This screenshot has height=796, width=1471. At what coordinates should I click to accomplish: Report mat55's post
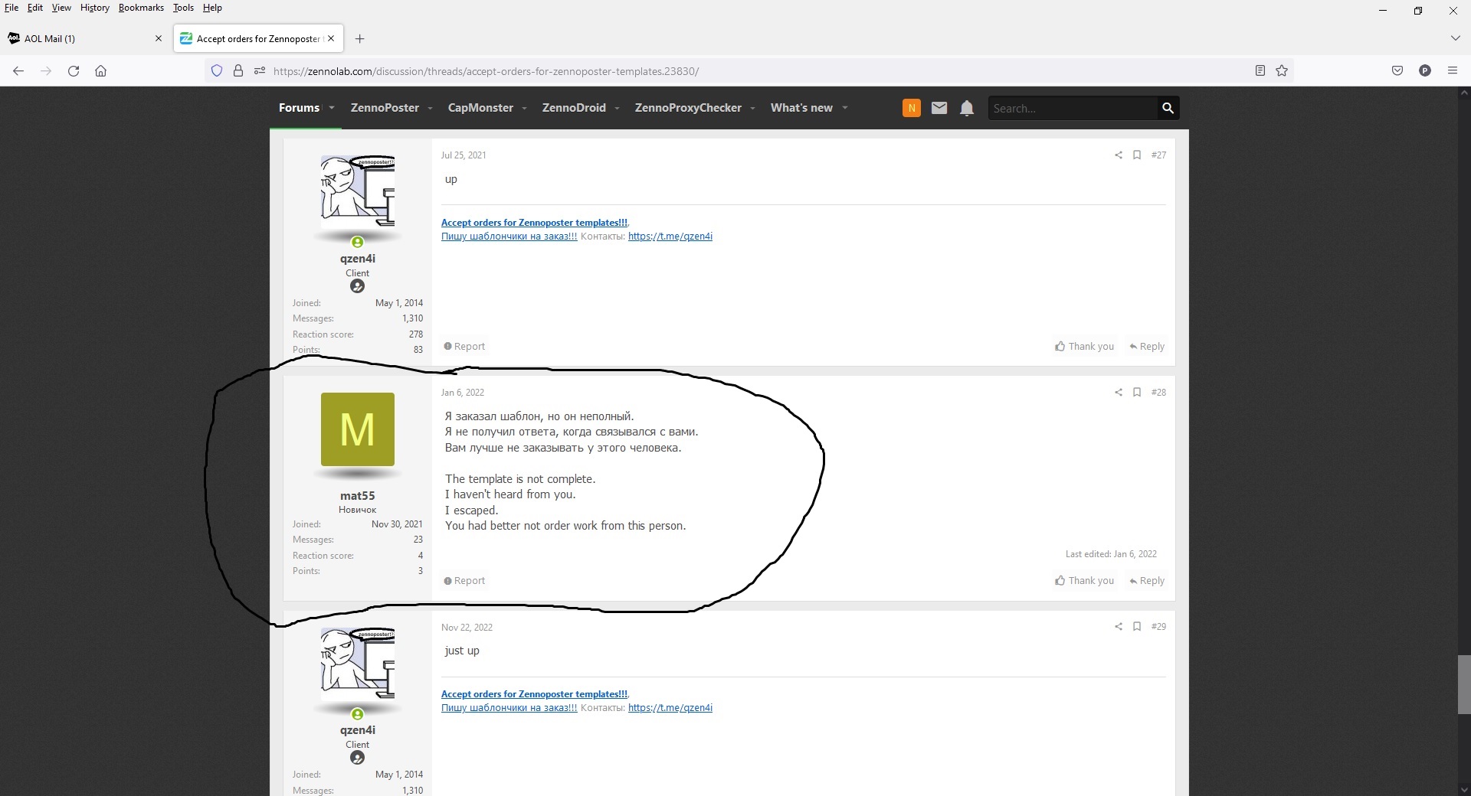(464, 581)
